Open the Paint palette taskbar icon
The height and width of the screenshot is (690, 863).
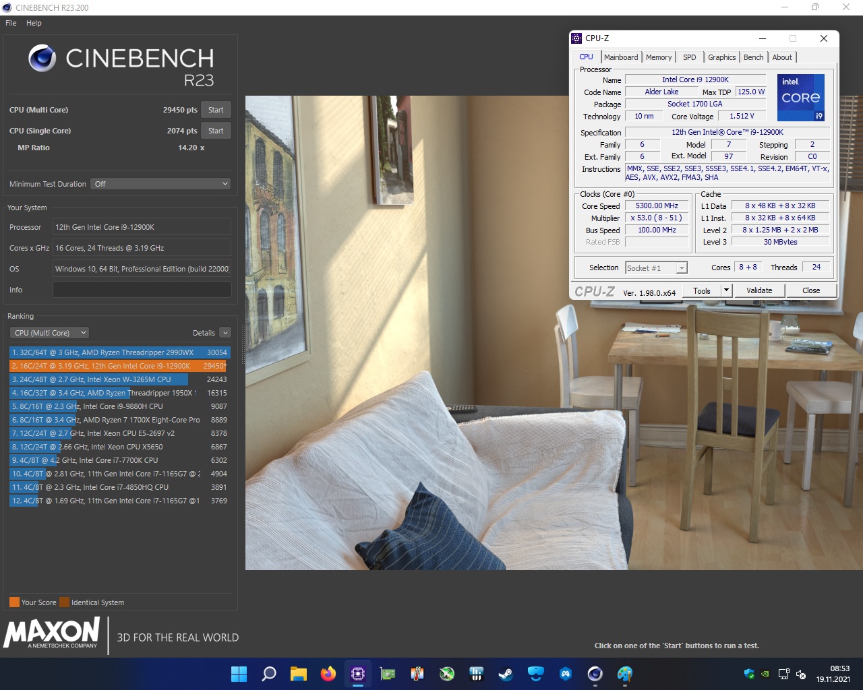pyautogui.click(x=625, y=674)
